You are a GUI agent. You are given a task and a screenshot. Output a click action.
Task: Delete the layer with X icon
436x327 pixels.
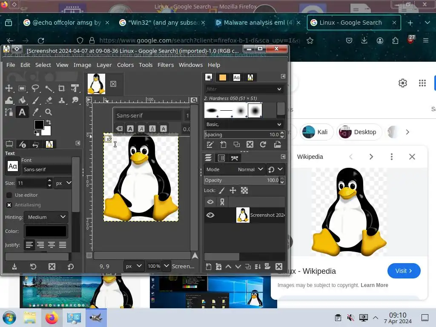click(x=279, y=267)
